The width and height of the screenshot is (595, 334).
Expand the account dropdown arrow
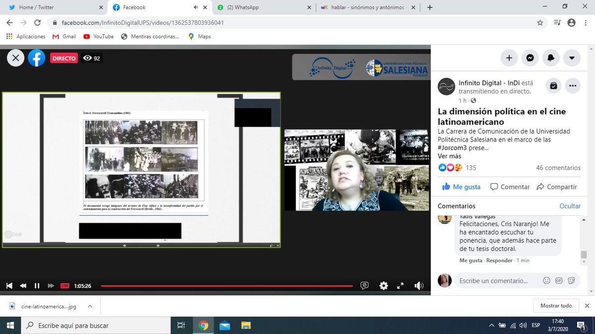pyautogui.click(x=571, y=58)
